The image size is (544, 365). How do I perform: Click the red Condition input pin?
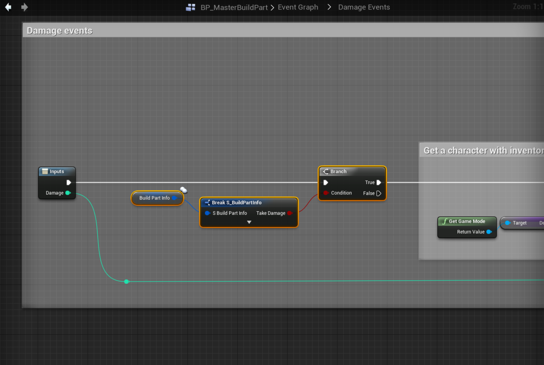pos(325,193)
